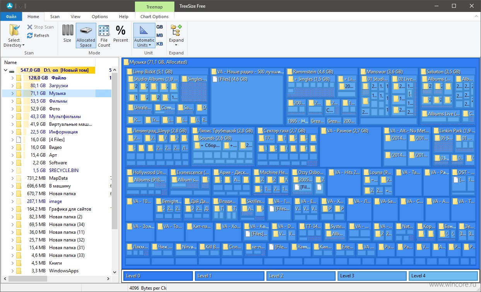The height and width of the screenshot is (292, 481).
Task: Click Linkin Park treemap folder icon
Action: (436, 131)
